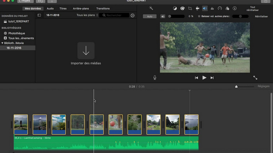Select the fourth clip of green field

[78, 124]
